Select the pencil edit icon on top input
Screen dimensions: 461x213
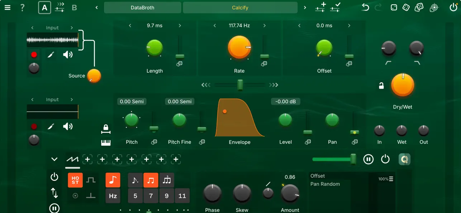click(51, 55)
